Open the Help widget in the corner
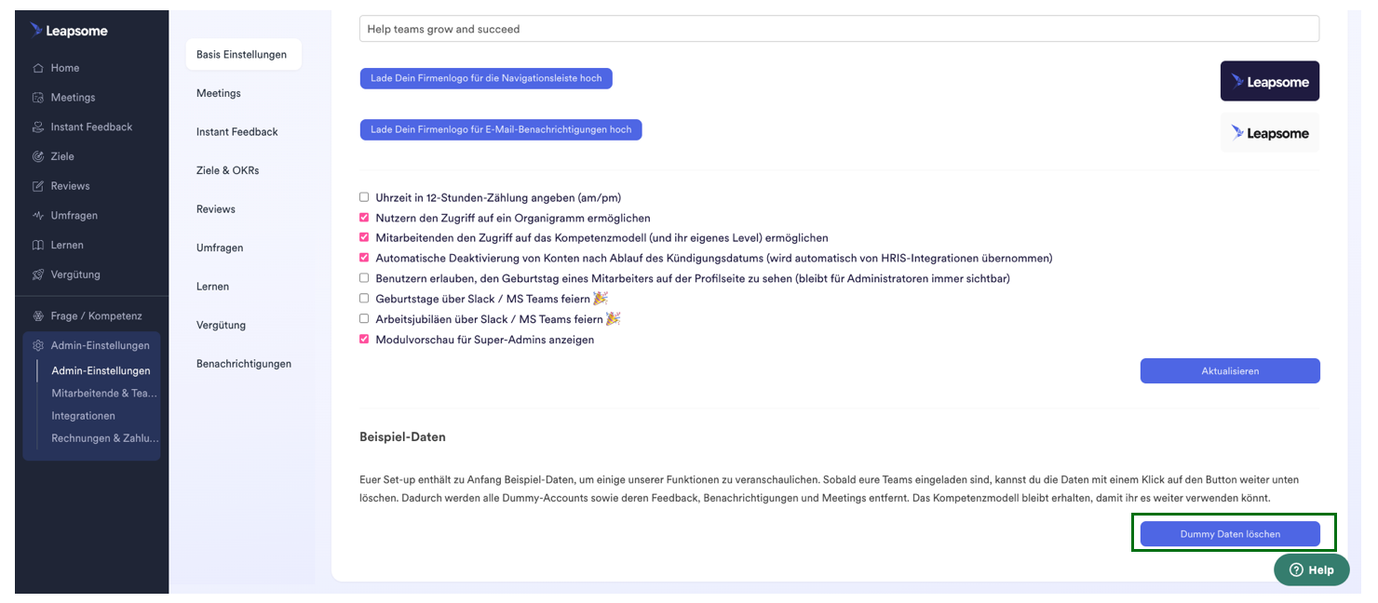This screenshot has height=603, width=1378. pyautogui.click(x=1311, y=569)
